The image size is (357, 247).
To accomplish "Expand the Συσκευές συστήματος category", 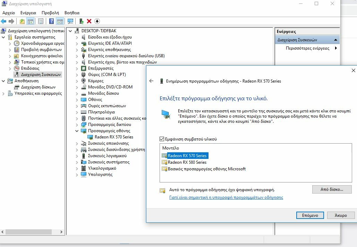I will (x=77, y=162).
